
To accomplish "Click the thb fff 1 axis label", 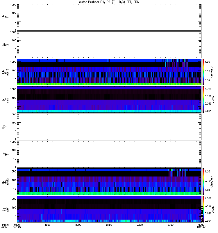I will pyautogui.click(x=5, y=17).
